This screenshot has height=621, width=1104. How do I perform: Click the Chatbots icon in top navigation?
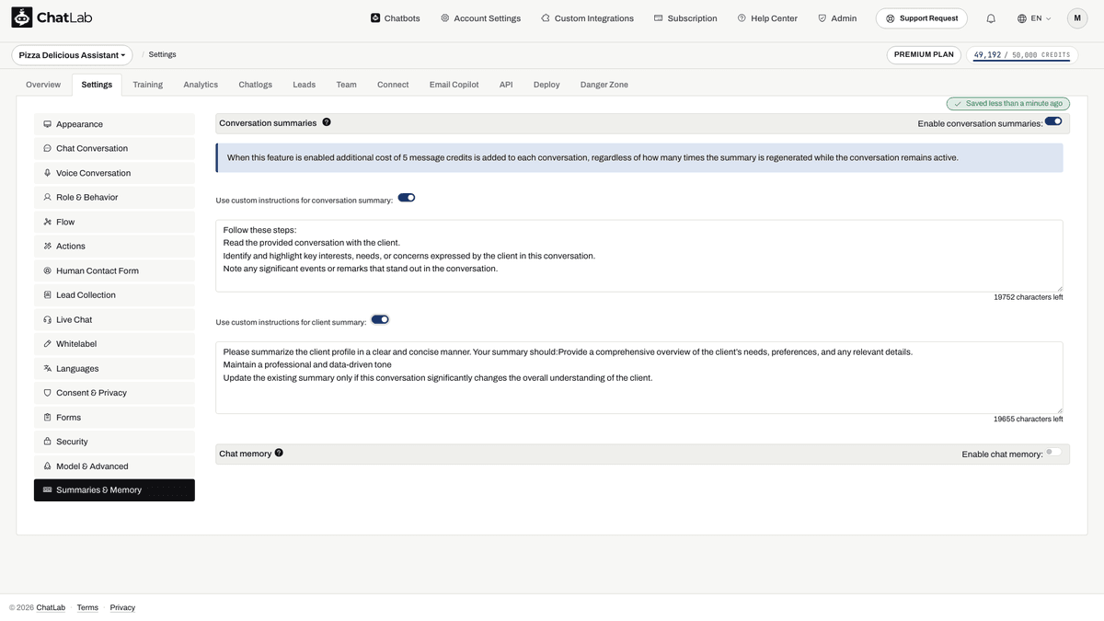click(x=375, y=17)
